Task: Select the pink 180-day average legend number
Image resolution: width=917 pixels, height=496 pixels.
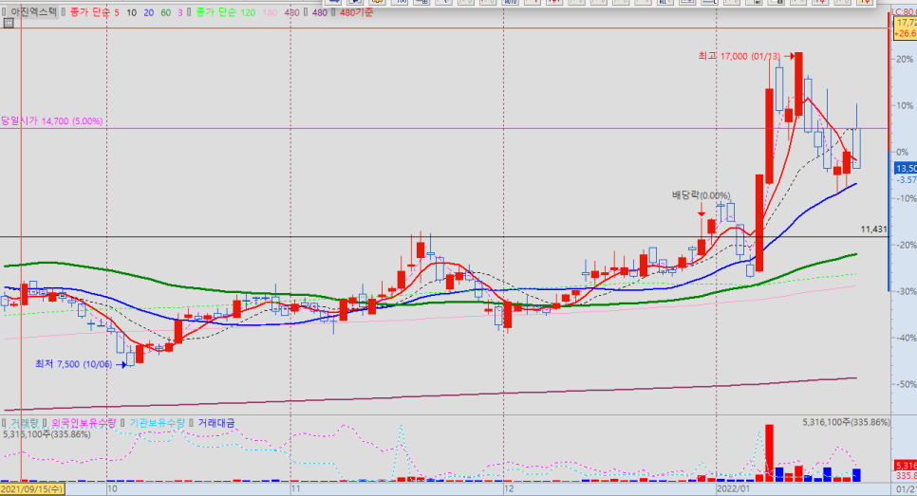Action: point(270,12)
